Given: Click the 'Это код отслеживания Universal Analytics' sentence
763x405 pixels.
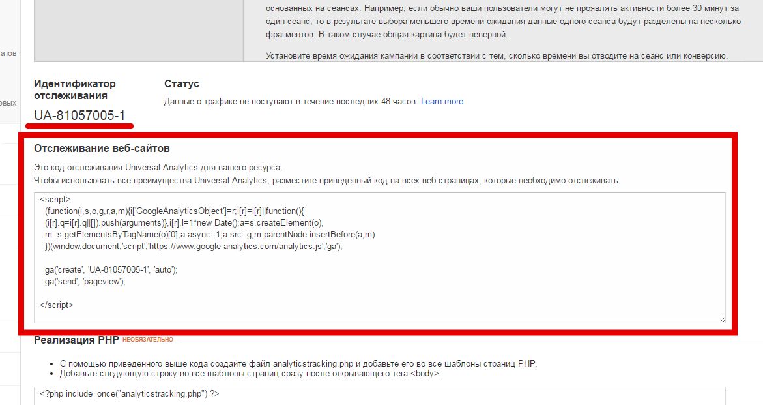Looking at the screenshot, I should point(158,167).
